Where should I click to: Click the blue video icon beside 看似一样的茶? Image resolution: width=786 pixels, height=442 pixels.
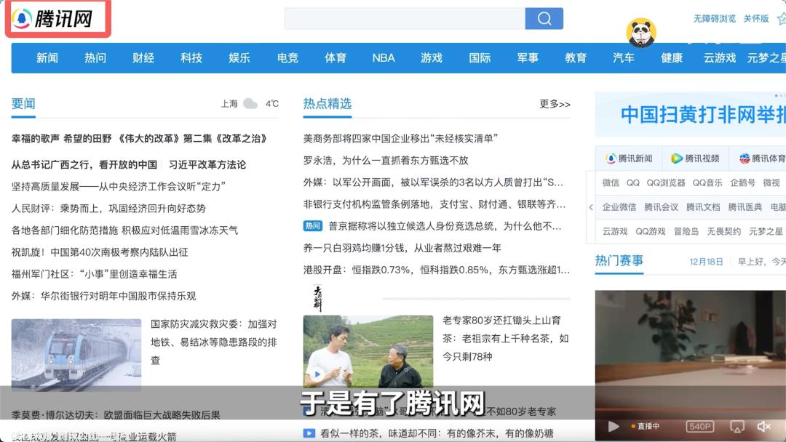click(x=309, y=433)
